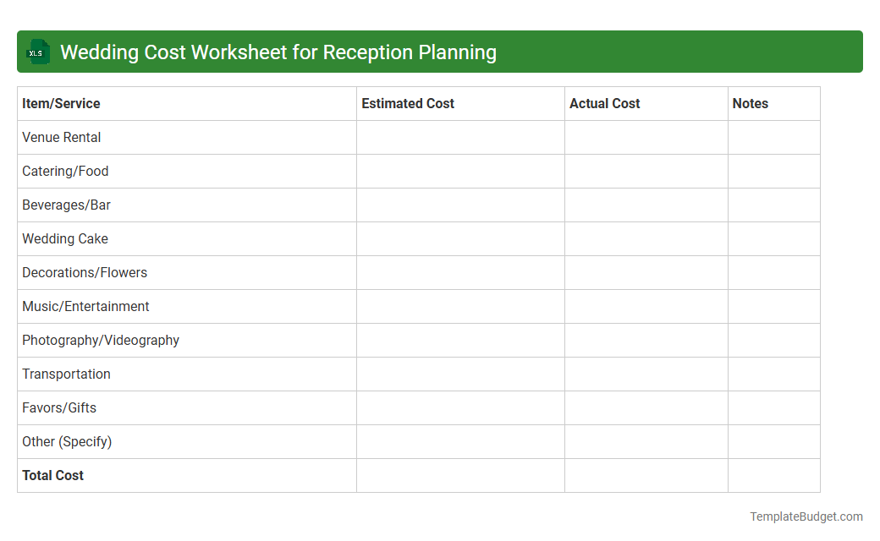Open the TemplateBudget.com link
Screen dimensions: 880x541
(805, 516)
